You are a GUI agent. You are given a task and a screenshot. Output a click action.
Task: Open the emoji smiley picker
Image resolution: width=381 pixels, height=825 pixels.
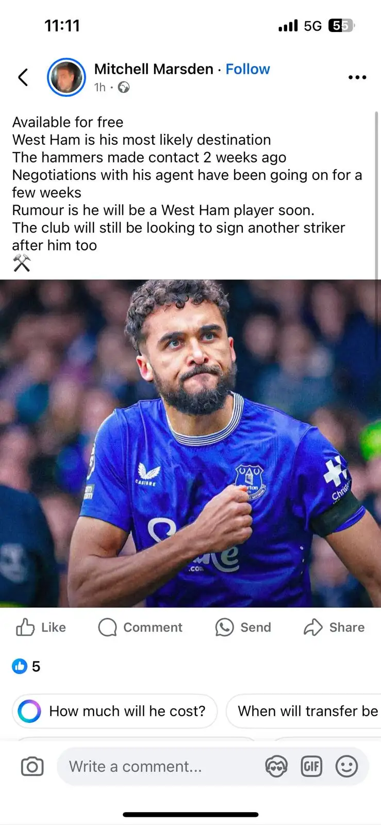tap(346, 767)
